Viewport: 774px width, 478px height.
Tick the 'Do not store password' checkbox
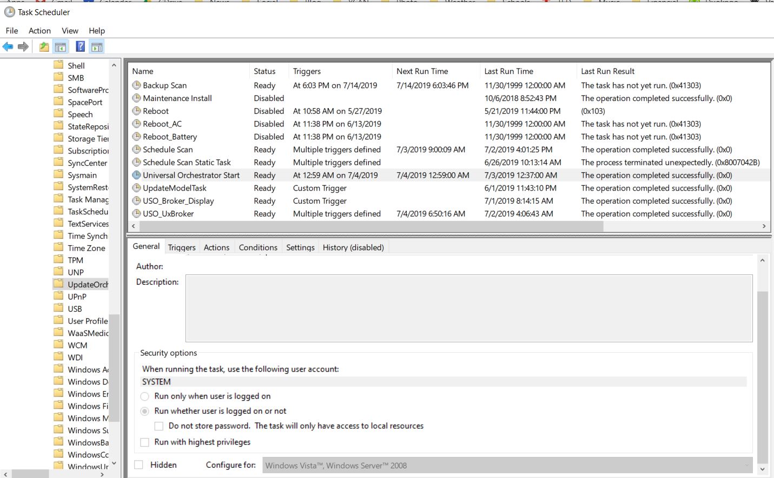click(x=159, y=426)
